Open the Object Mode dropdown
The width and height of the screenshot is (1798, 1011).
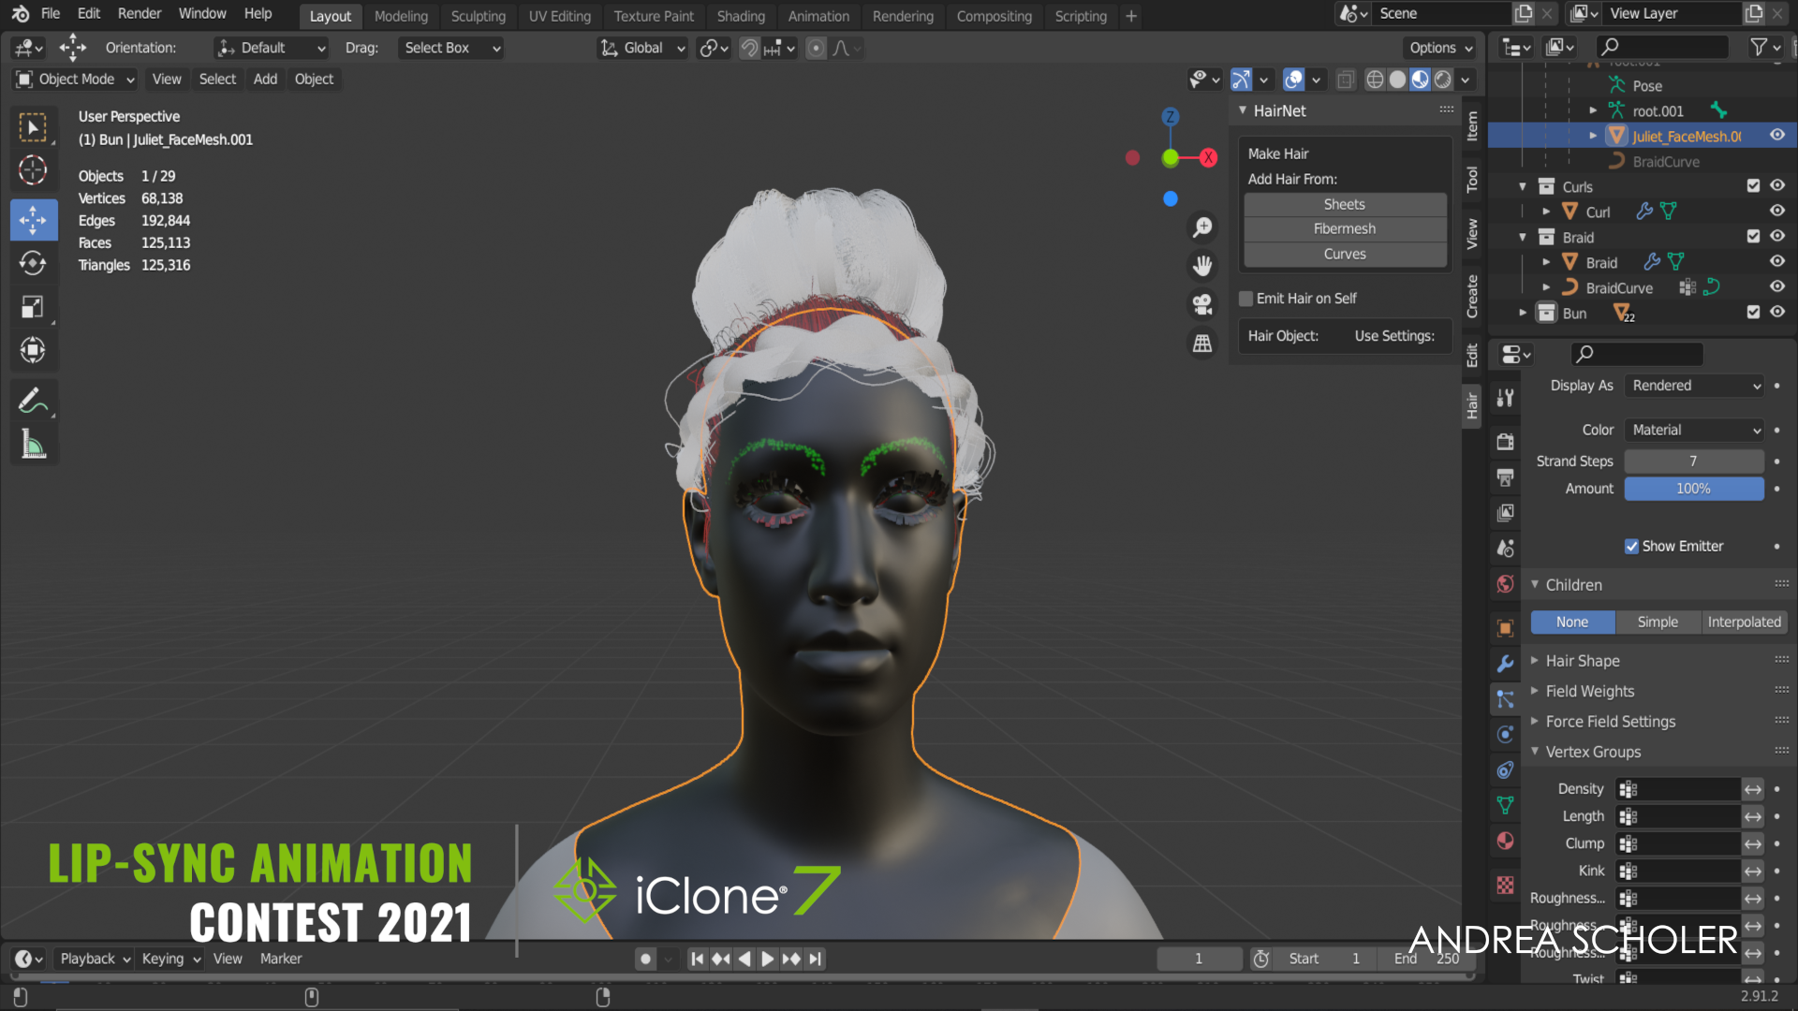click(x=76, y=80)
